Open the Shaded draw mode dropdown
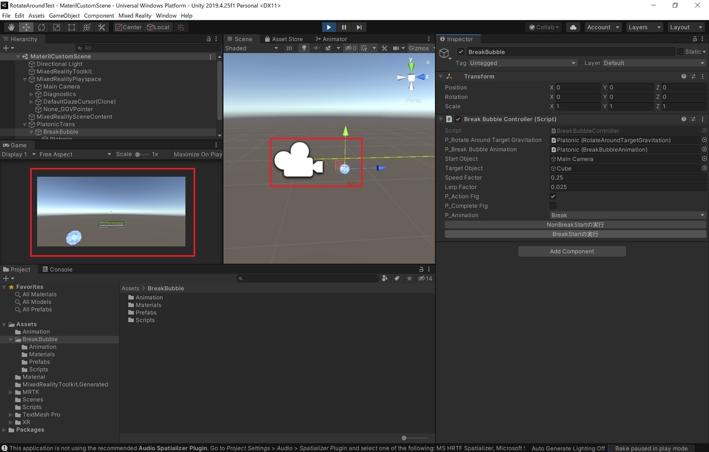The width and height of the screenshot is (709, 452). click(251, 48)
